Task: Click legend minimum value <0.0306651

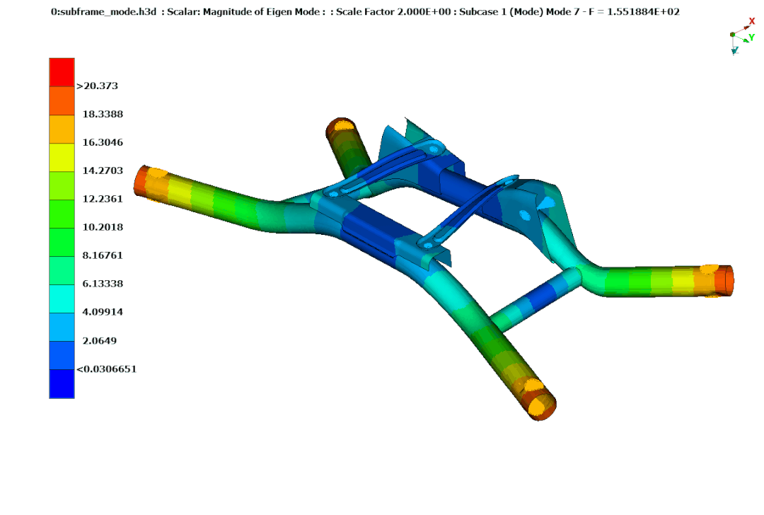Action: (106, 369)
